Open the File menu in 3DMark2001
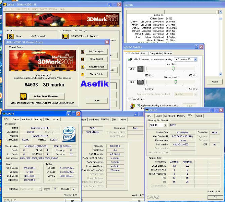 (x=6, y=9)
